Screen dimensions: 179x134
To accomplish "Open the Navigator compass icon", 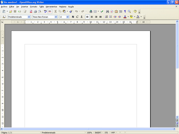I will (112, 11).
